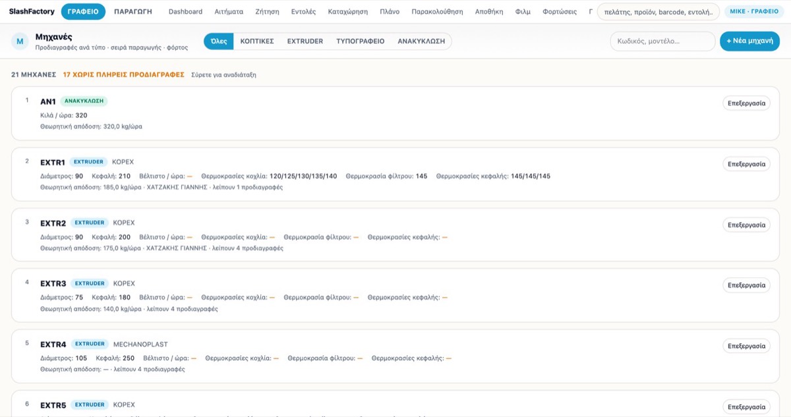Show ΤΥΠΟΓΡΑΦΕΙΟ machines

click(361, 41)
